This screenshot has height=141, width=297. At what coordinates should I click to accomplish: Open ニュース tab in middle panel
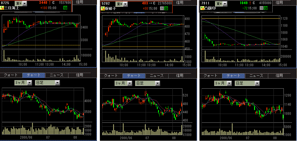[157, 76]
